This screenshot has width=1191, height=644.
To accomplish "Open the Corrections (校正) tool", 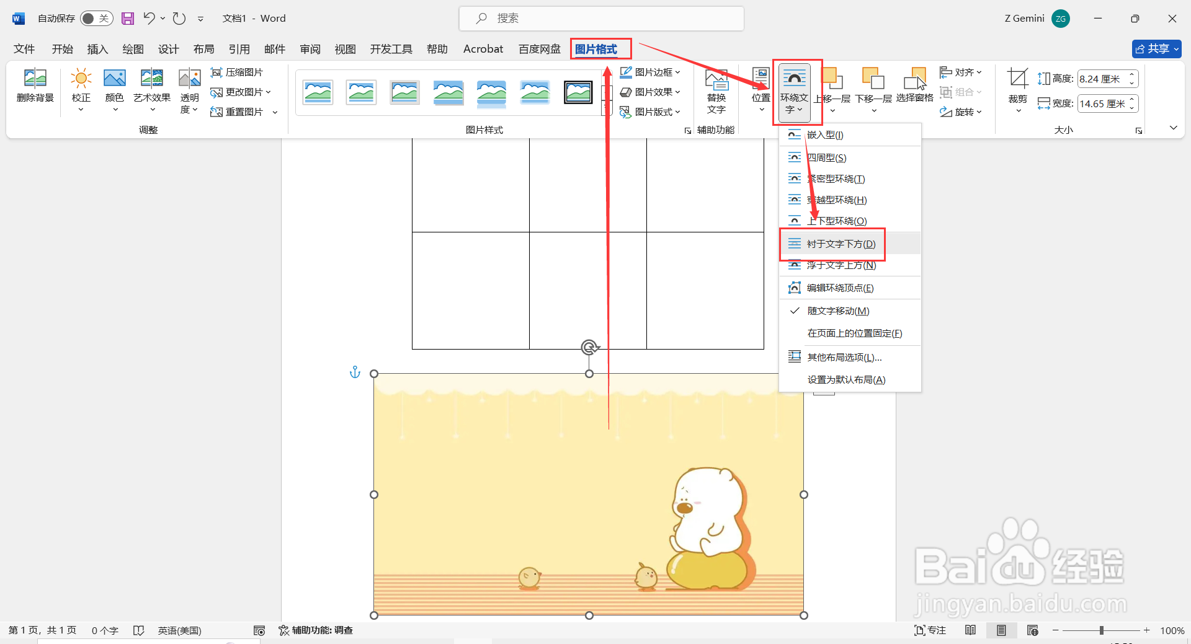I will pyautogui.click(x=81, y=90).
